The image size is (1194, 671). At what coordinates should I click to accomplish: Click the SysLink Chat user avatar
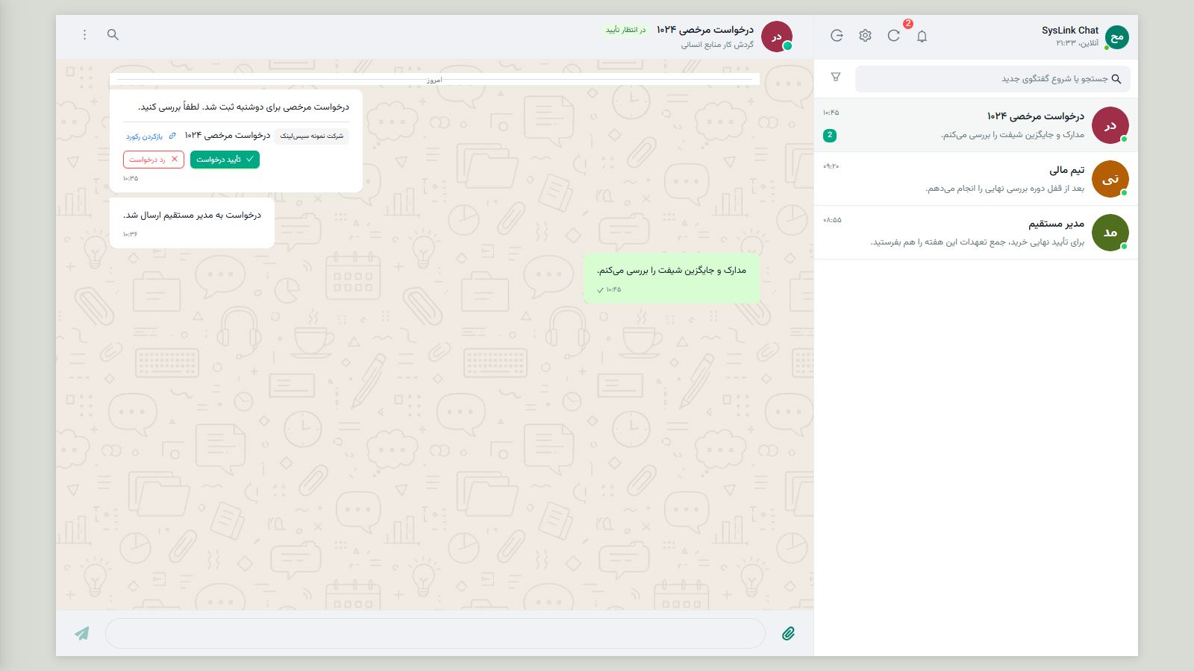coord(1117,37)
